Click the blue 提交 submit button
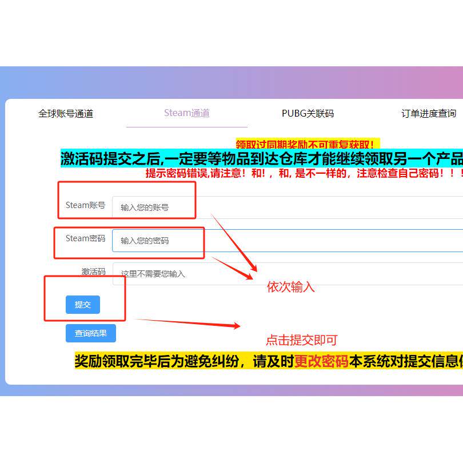 coord(83,305)
